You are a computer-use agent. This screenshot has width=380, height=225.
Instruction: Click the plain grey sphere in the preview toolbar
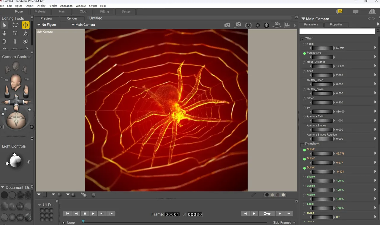[x=258, y=25]
